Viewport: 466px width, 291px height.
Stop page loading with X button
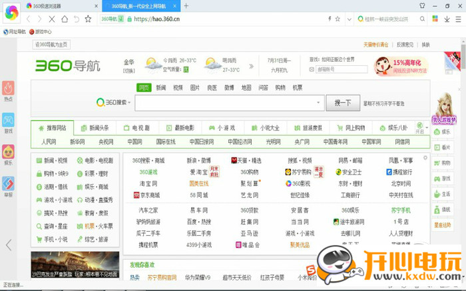[52, 19]
